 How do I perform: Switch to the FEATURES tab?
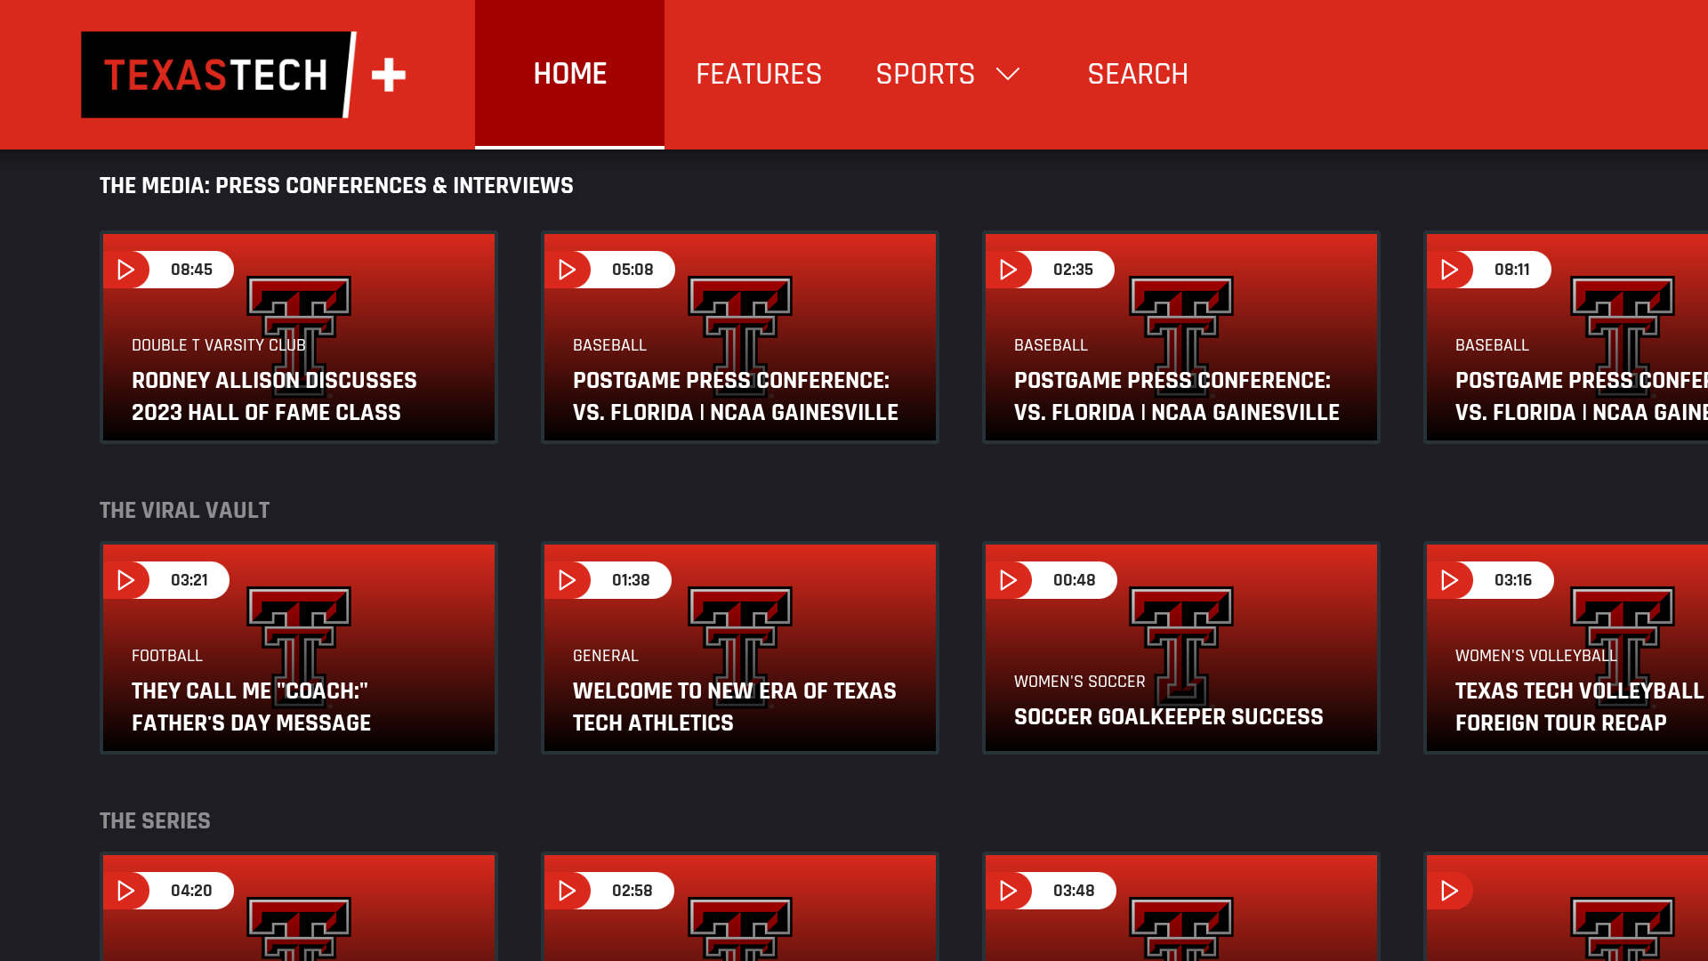click(758, 75)
